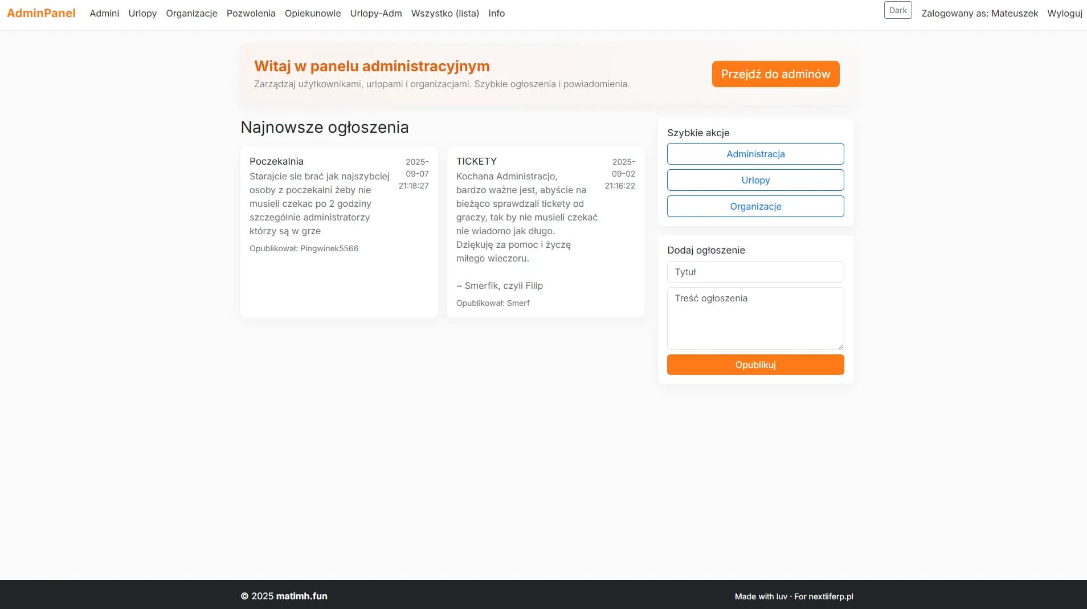Open the Admini navigation link
1087x609 pixels.
pyautogui.click(x=104, y=13)
